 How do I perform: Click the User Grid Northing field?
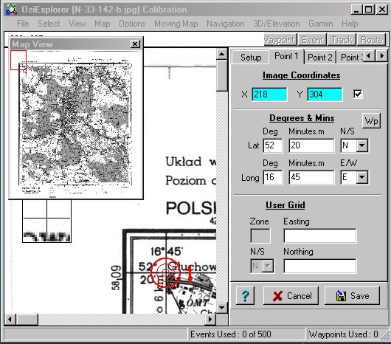tap(320, 266)
